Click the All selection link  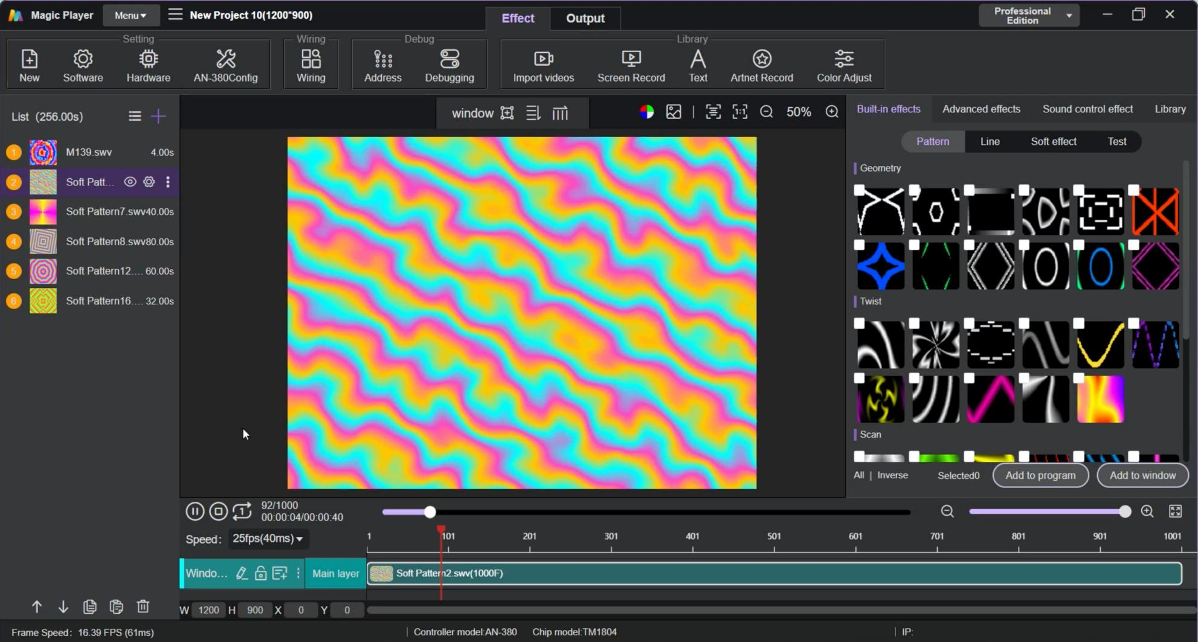tap(858, 475)
